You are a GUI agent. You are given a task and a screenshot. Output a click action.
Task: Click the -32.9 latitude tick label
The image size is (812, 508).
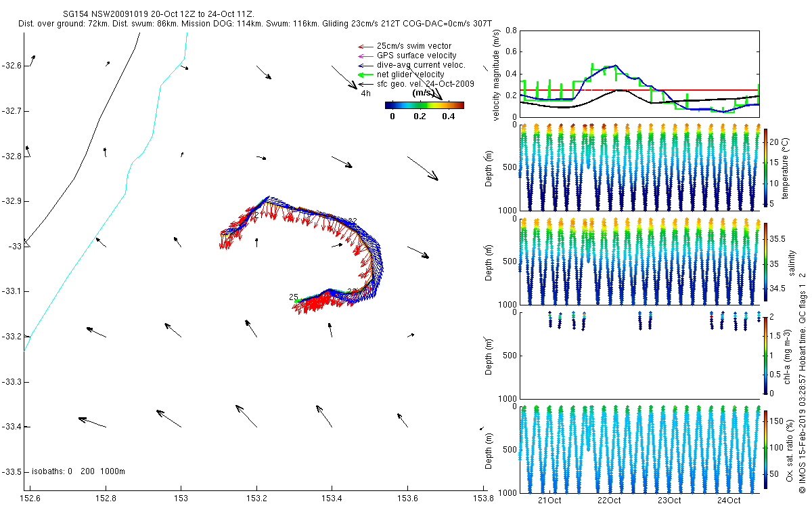point(12,201)
